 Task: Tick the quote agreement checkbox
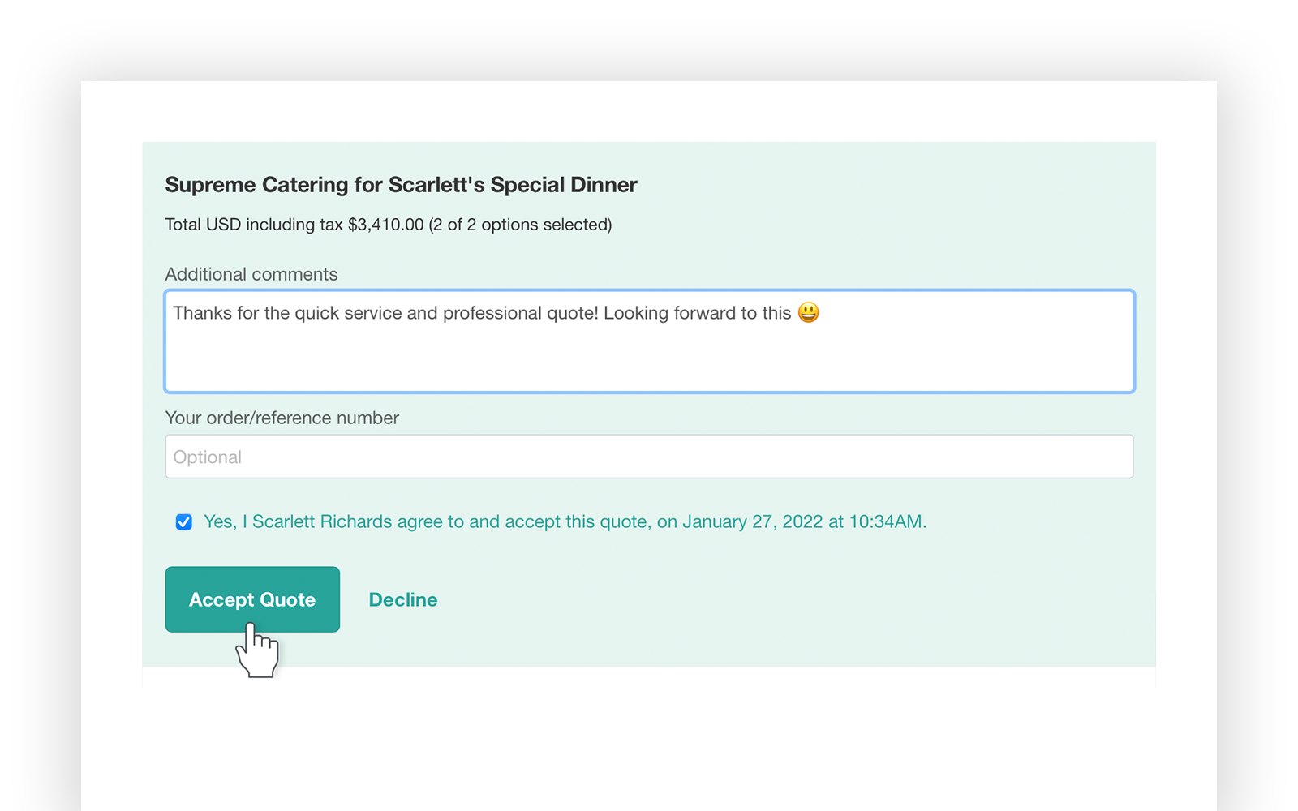pyautogui.click(x=184, y=521)
